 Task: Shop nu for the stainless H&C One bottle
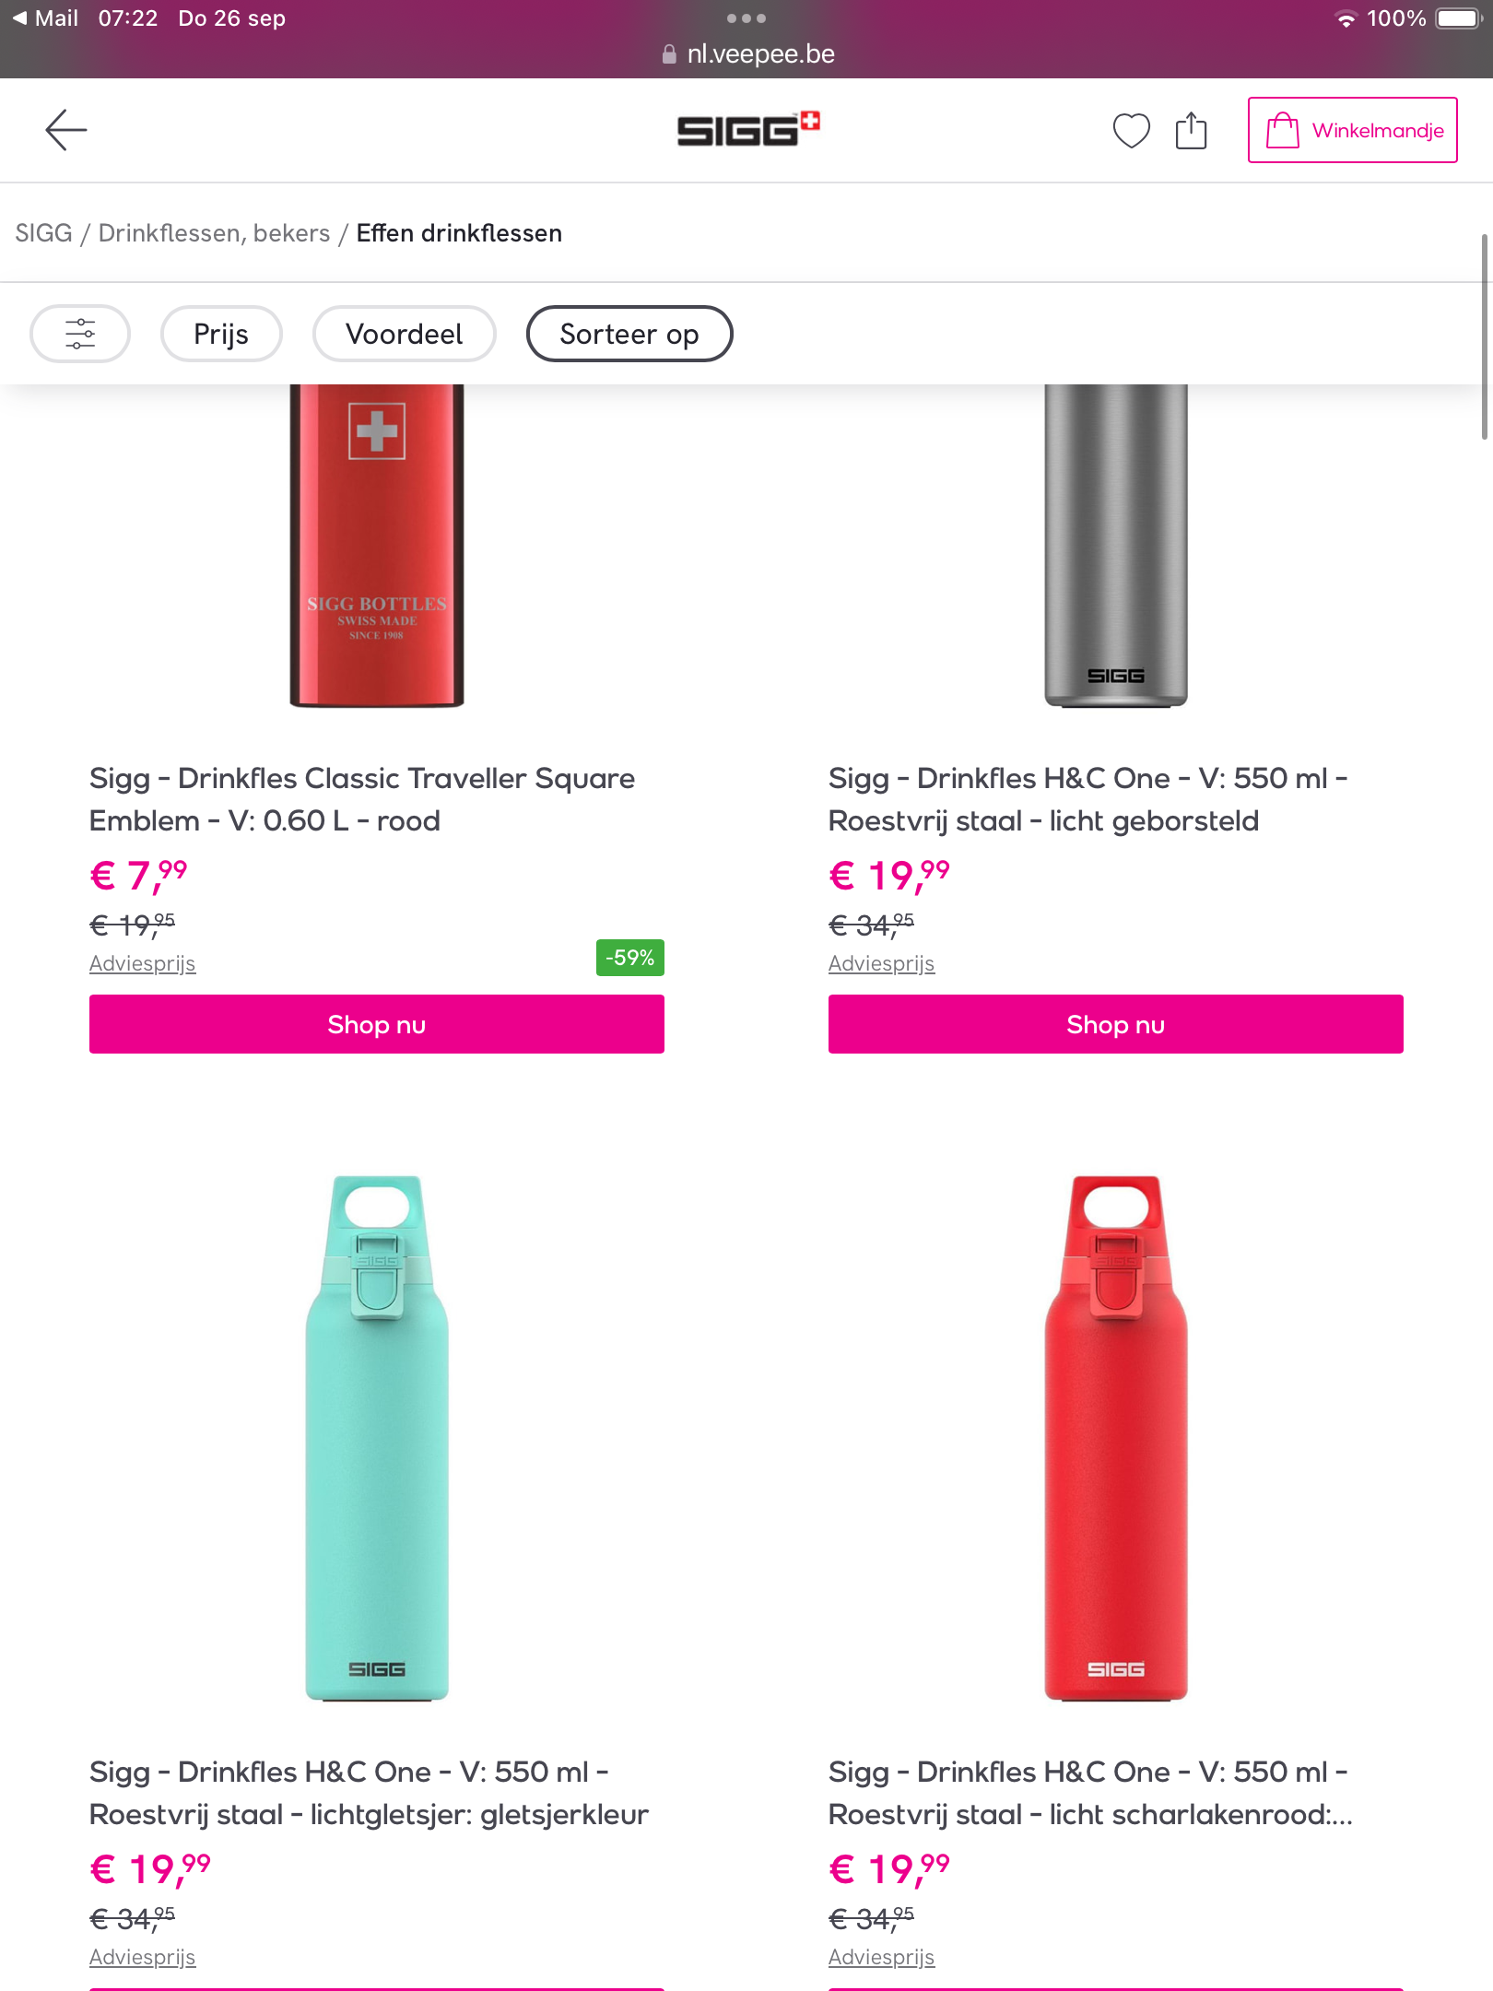click(1115, 1024)
